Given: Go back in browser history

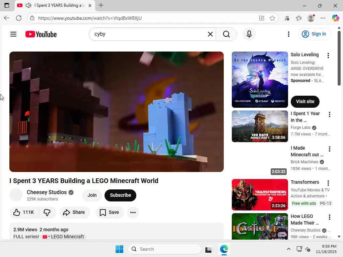Looking at the screenshot, I should (7, 18).
